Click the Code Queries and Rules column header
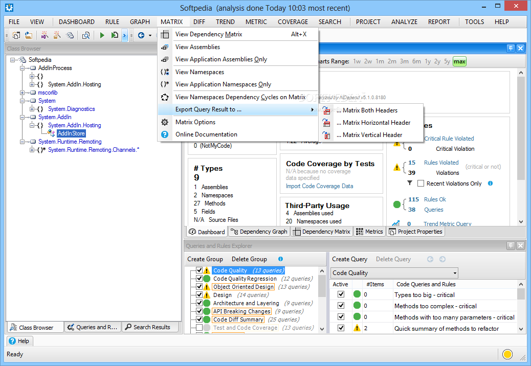 coord(426,285)
